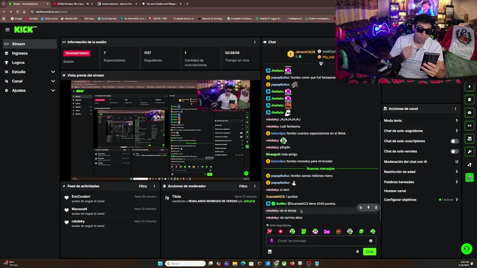Click the chat bubble icon in right sidebar

pyautogui.click(x=470, y=113)
